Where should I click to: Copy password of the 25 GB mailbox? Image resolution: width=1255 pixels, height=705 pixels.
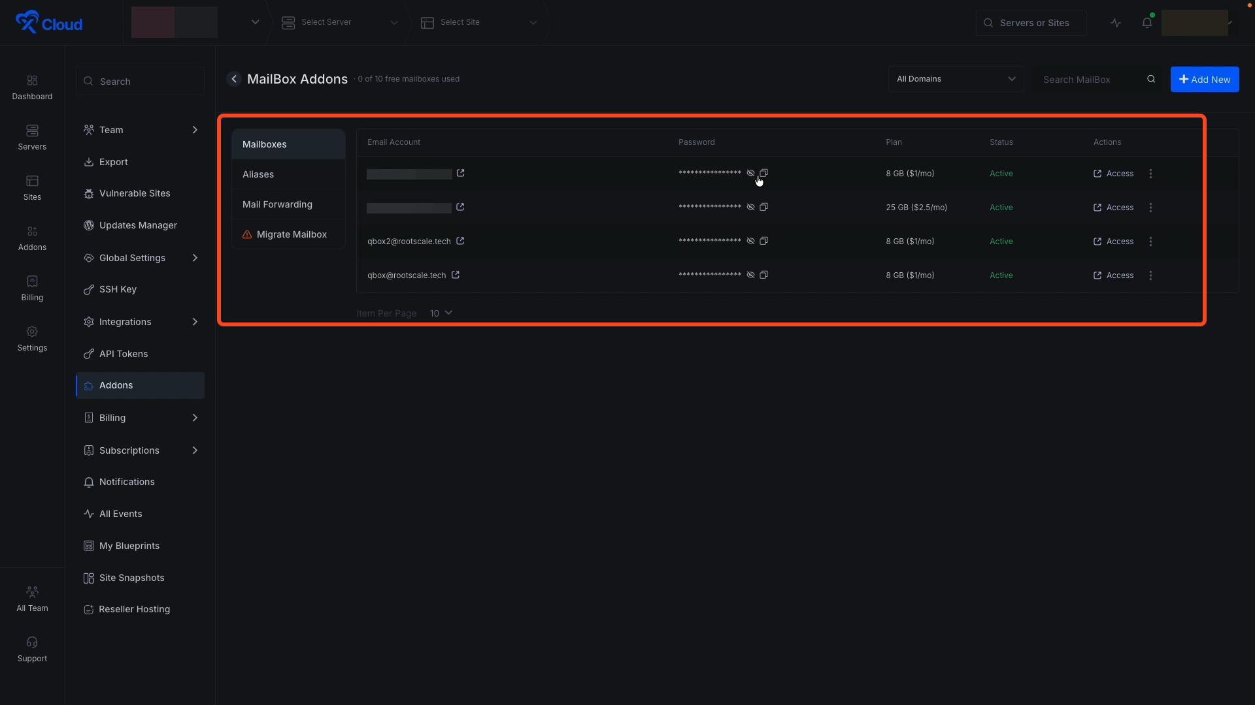(x=763, y=207)
